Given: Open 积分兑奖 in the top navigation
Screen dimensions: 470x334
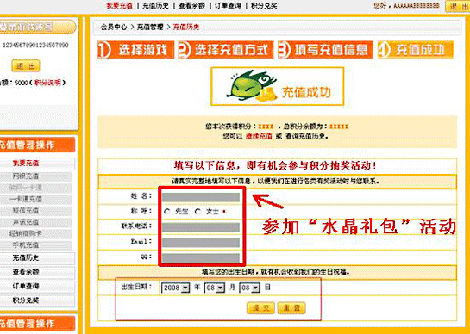Looking at the screenshot, I should click(x=264, y=5).
